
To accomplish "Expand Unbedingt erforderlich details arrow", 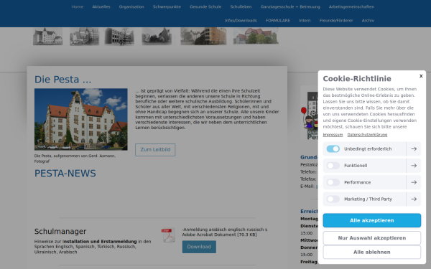I will pyautogui.click(x=414, y=148).
